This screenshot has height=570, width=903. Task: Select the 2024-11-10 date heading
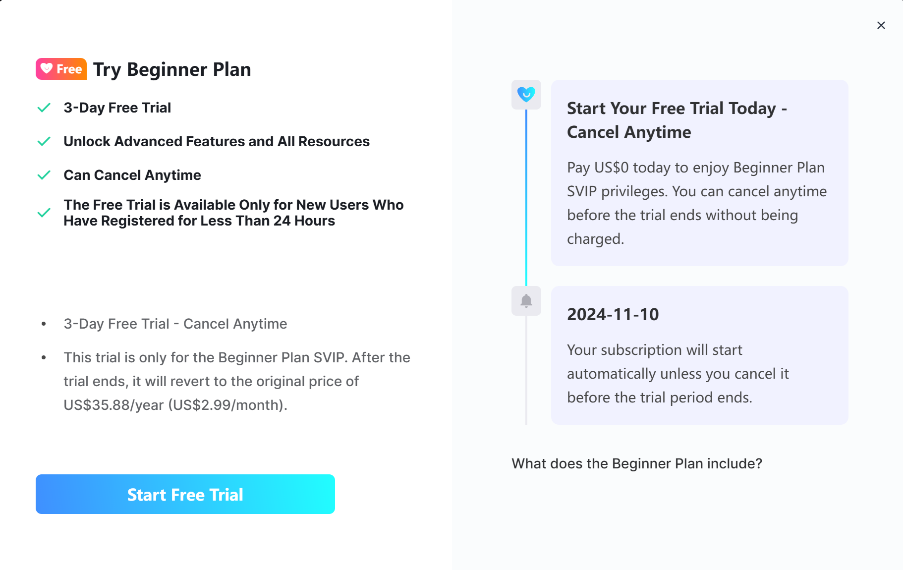click(x=613, y=314)
